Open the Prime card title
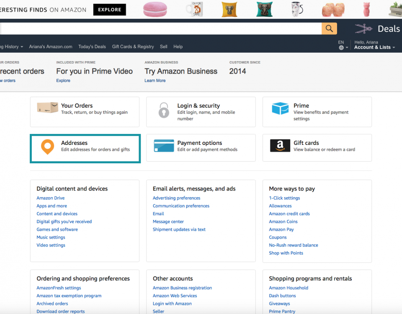Screen dimensions: 402x314 [x=301, y=106]
